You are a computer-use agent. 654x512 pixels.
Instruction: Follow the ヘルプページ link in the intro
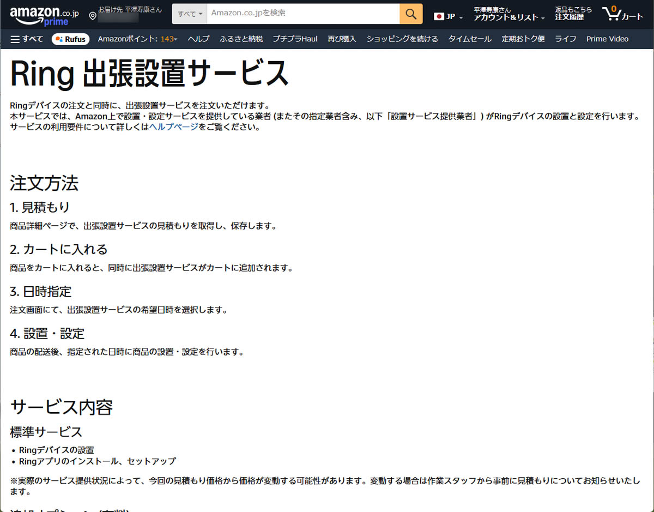(x=174, y=127)
